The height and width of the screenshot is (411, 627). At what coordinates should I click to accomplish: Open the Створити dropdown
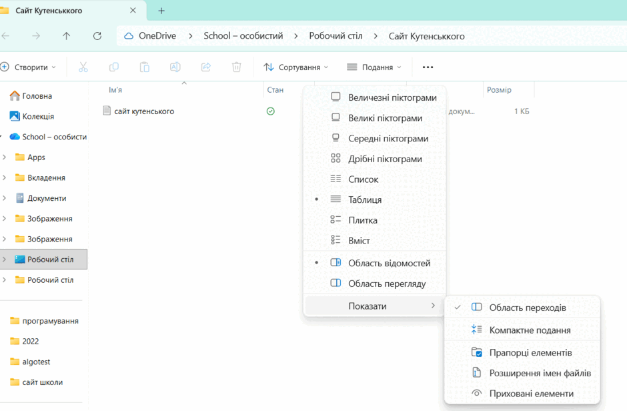(29, 67)
